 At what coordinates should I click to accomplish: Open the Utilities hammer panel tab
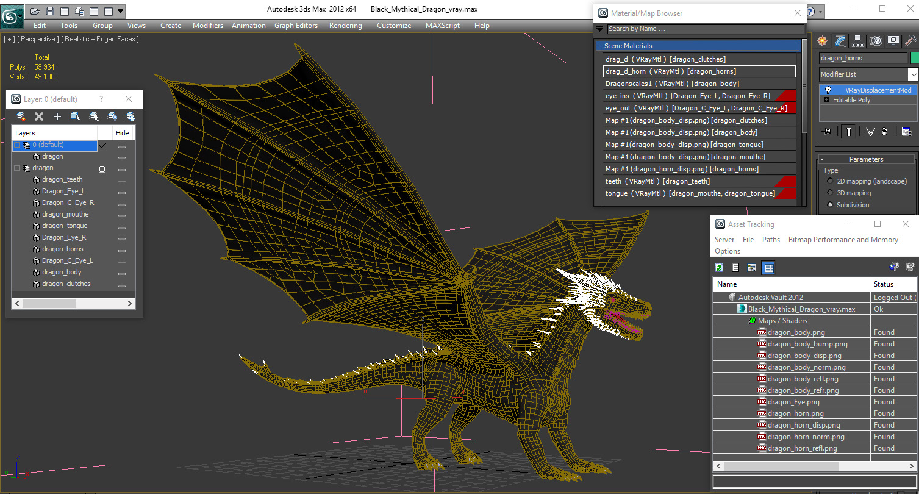tap(911, 41)
